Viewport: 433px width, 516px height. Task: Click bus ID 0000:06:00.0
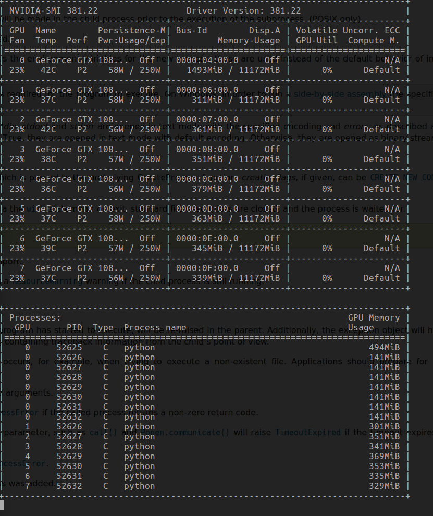tap(207, 90)
